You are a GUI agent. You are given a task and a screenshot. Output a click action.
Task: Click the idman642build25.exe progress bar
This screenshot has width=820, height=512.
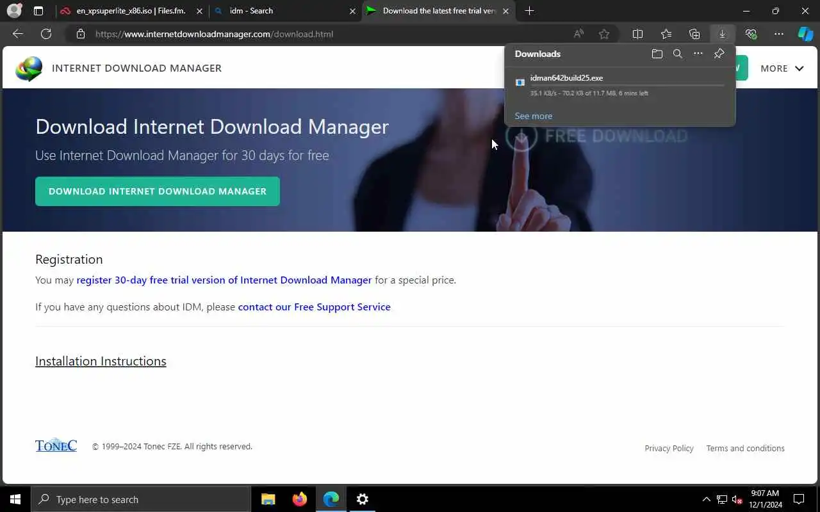click(627, 86)
